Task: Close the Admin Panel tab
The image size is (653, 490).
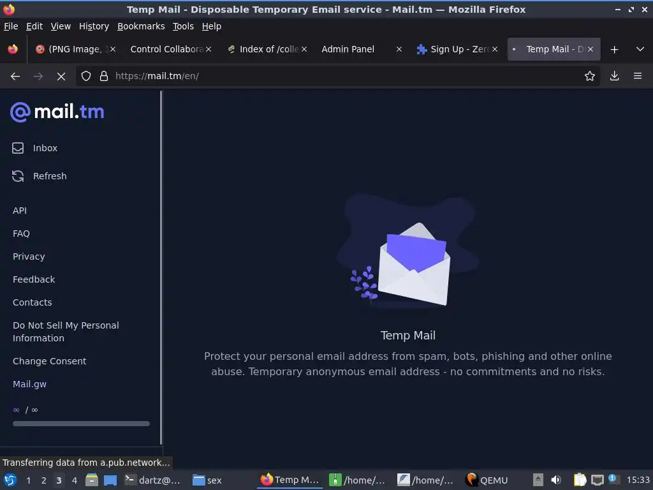Action: 399,49
